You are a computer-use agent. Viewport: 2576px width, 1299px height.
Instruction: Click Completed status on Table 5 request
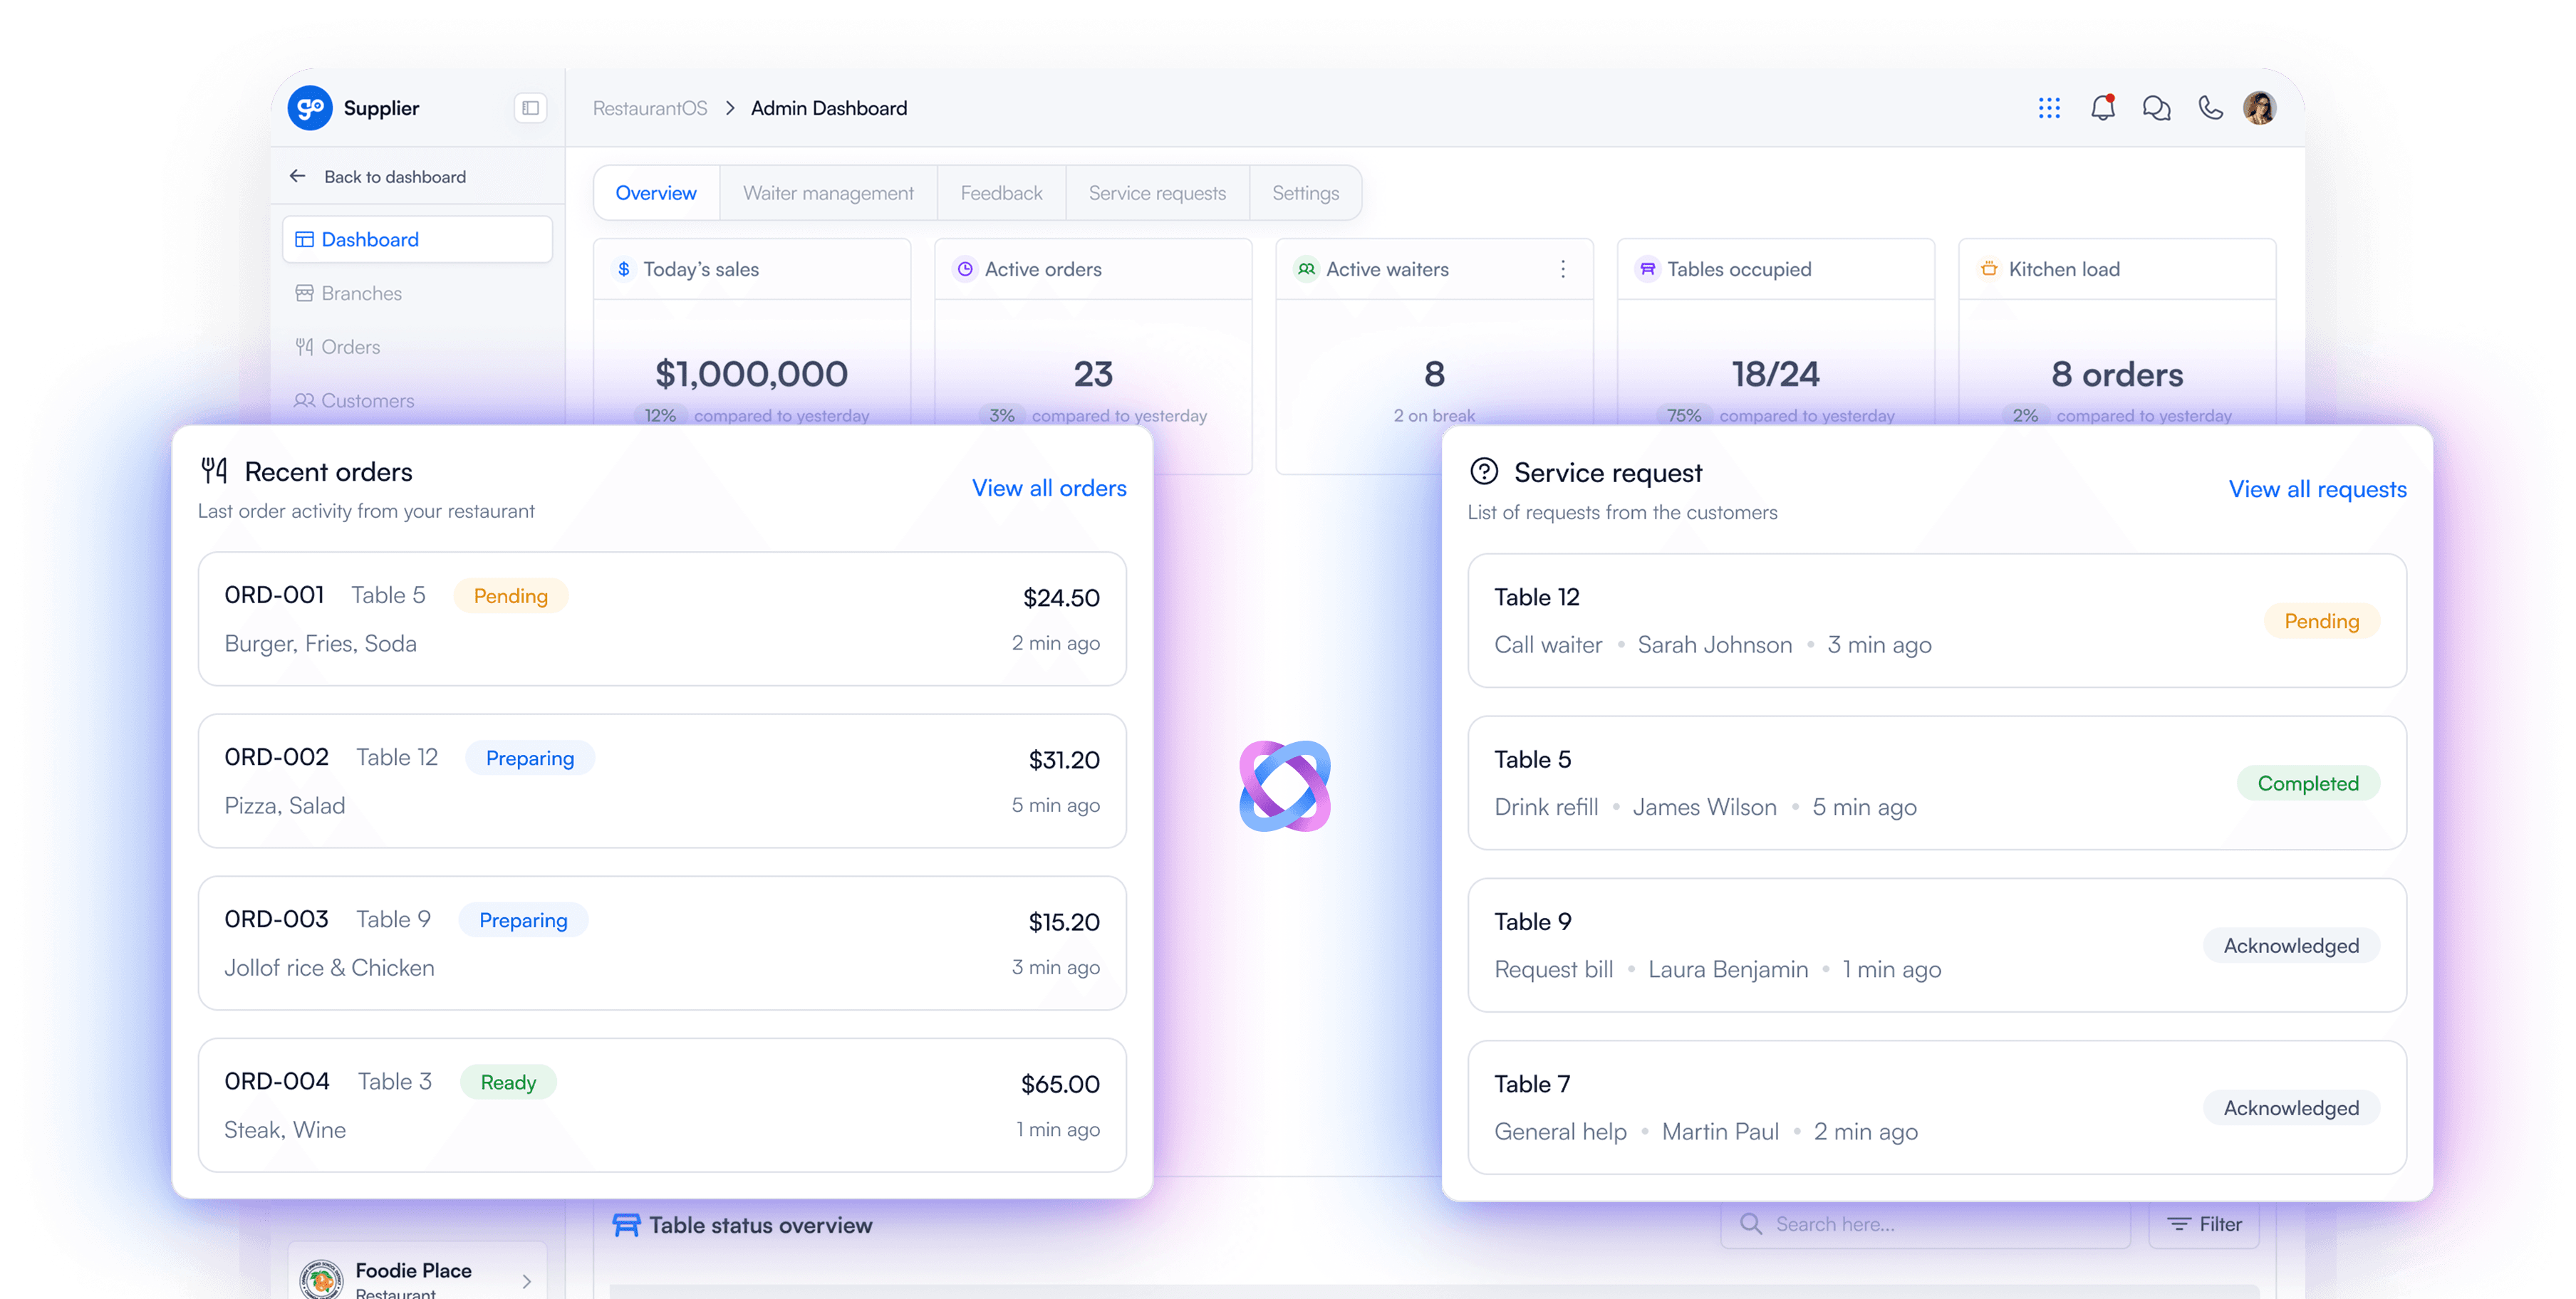[2308, 783]
